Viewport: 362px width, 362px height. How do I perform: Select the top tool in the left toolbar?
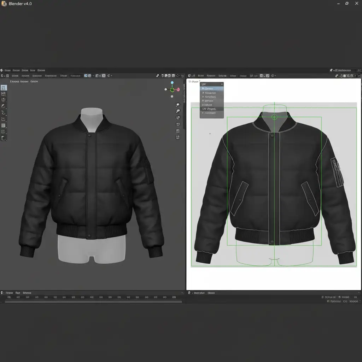pos(4,88)
